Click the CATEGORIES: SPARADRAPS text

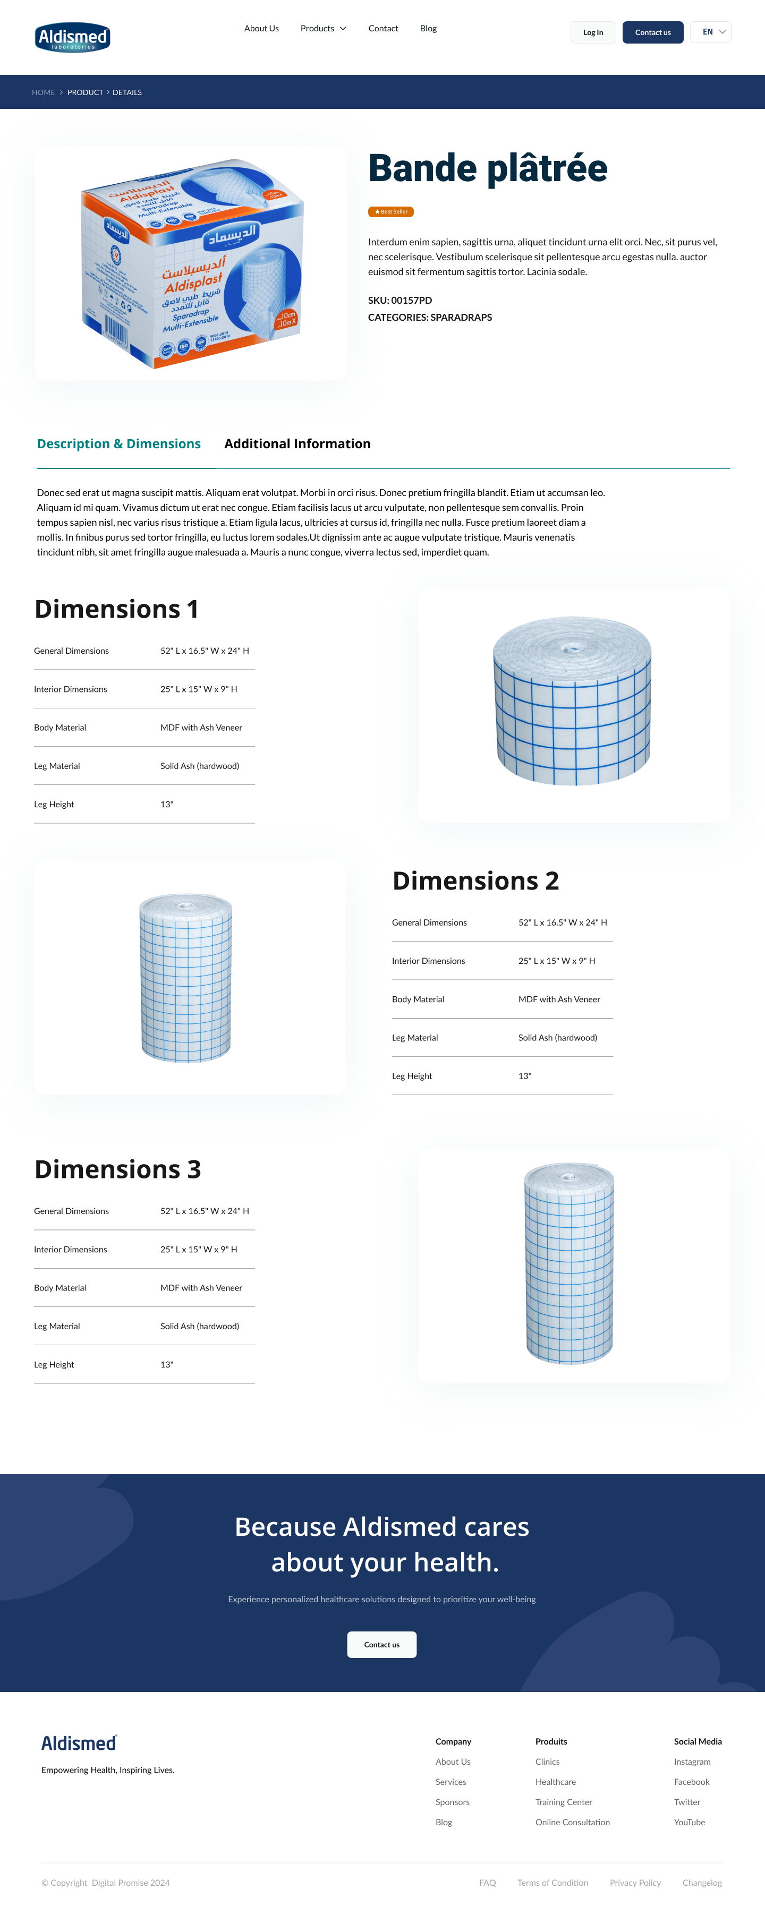pos(430,317)
